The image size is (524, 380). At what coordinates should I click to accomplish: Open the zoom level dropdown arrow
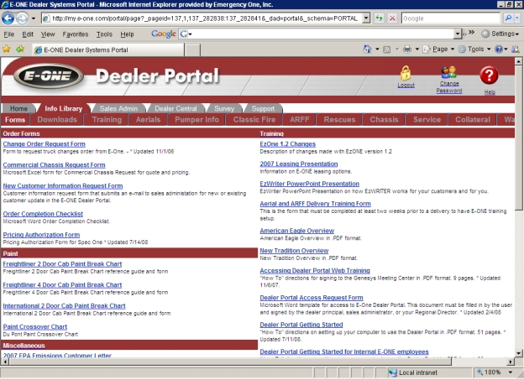coord(511,372)
